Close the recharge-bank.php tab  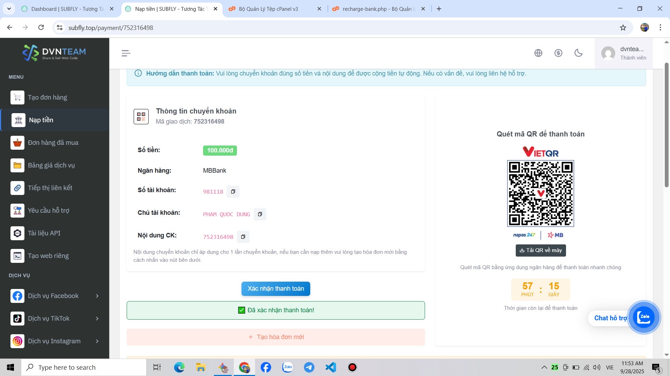point(423,9)
